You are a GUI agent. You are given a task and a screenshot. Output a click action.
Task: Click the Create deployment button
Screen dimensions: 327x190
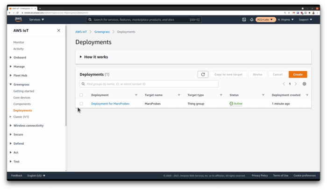[x=298, y=74]
